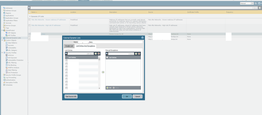
Task: Open Vulnerability custom objects
Action: coord(12,48)
